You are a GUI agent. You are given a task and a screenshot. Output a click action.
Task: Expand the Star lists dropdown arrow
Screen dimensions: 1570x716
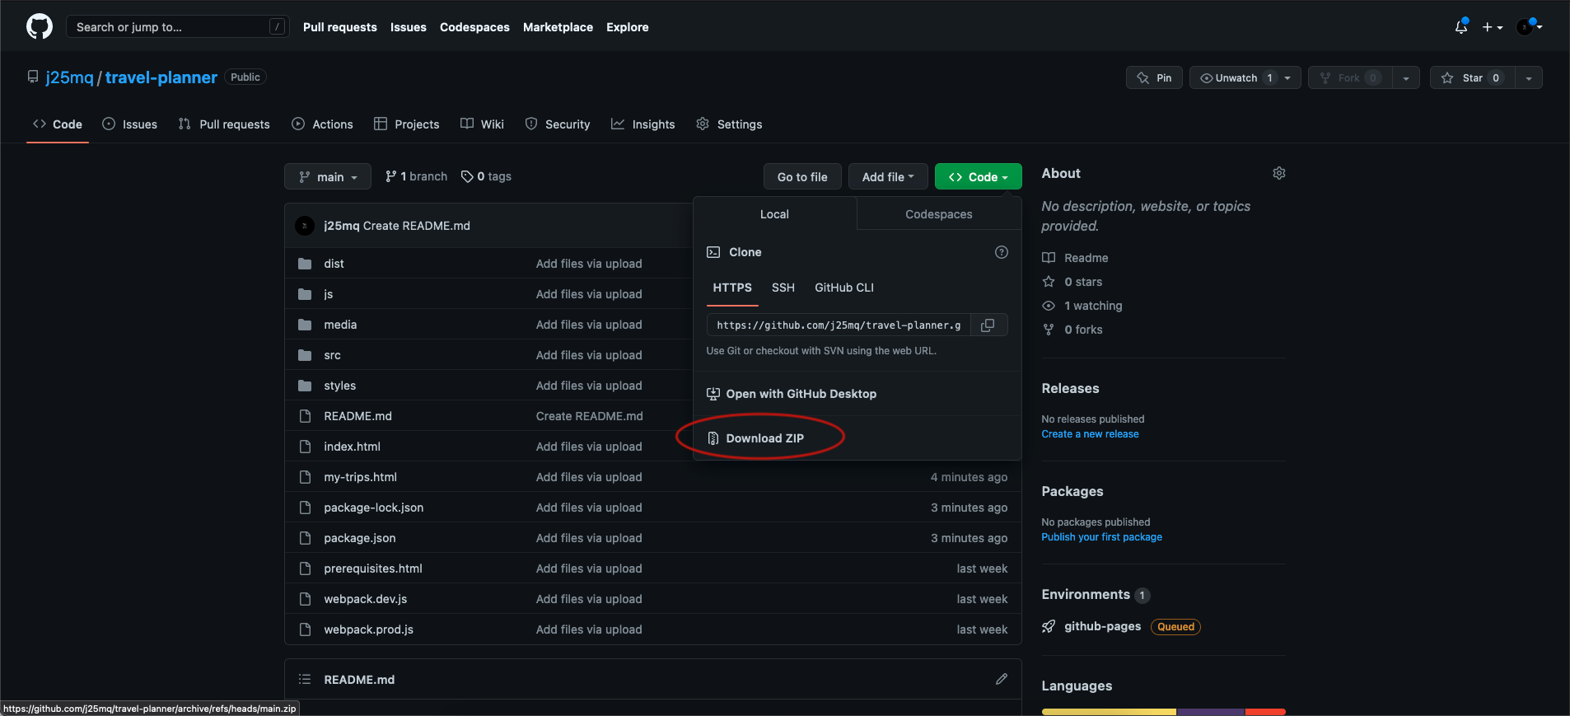pyautogui.click(x=1529, y=77)
